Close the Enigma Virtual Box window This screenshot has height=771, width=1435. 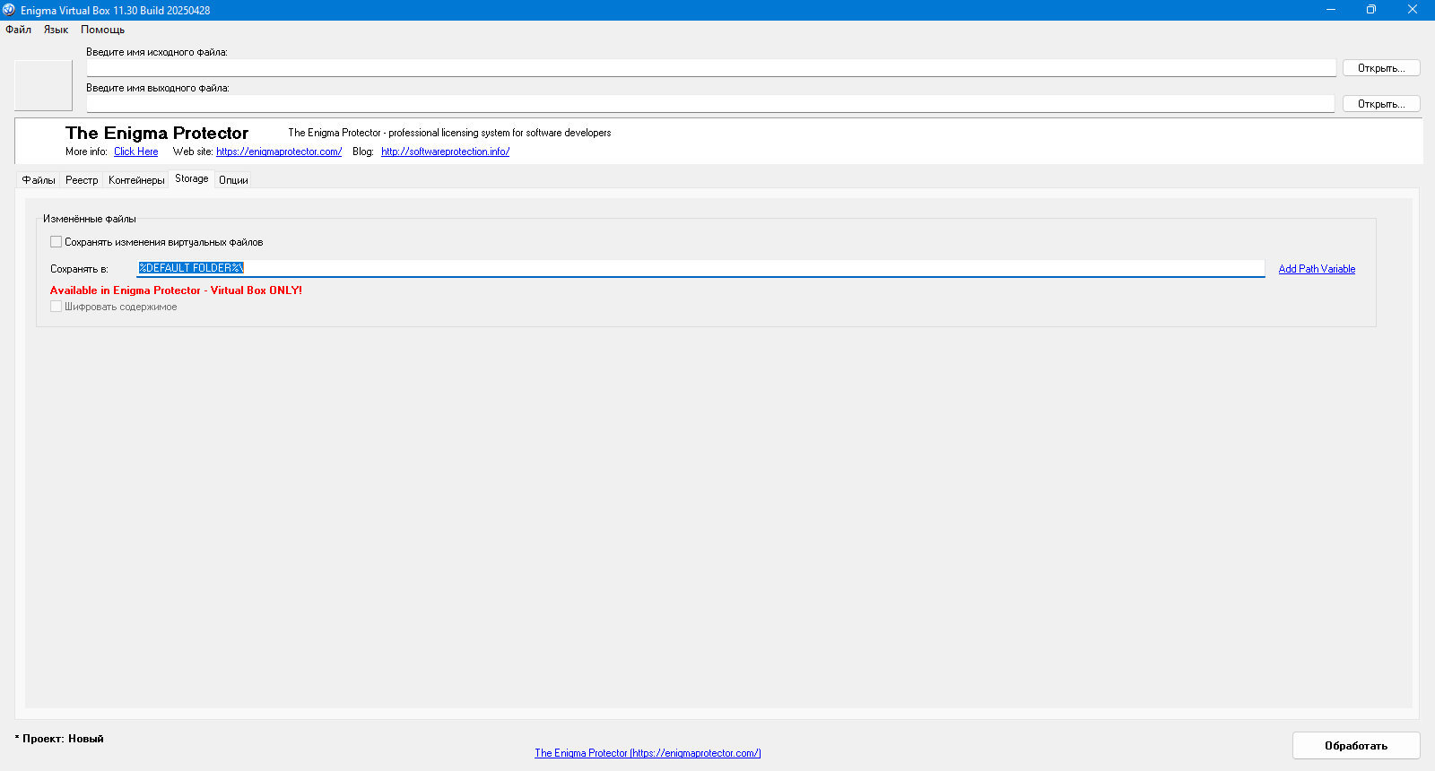pos(1413,10)
